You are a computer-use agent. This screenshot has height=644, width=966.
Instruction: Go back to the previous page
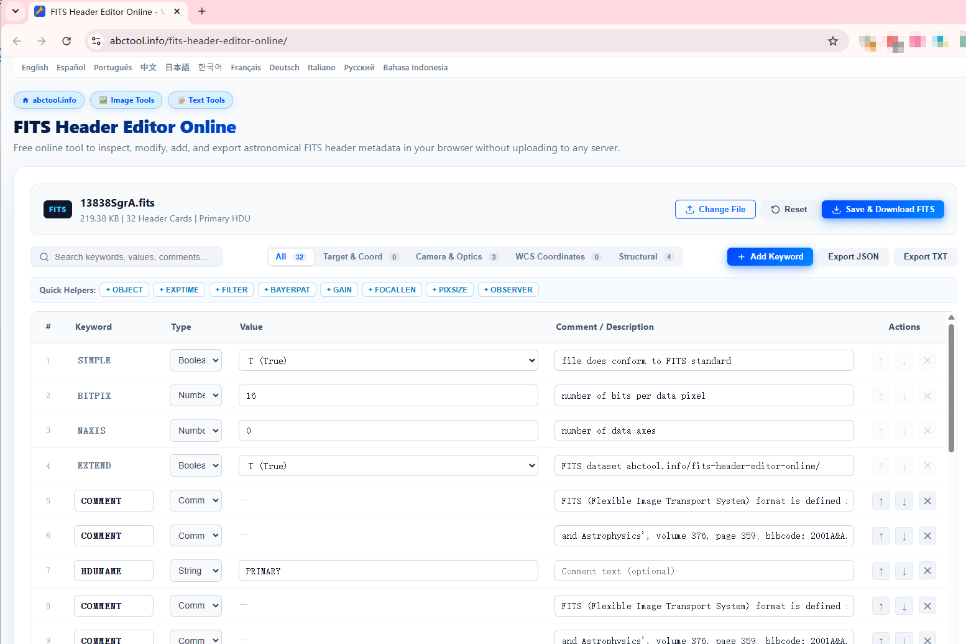[x=17, y=41]
